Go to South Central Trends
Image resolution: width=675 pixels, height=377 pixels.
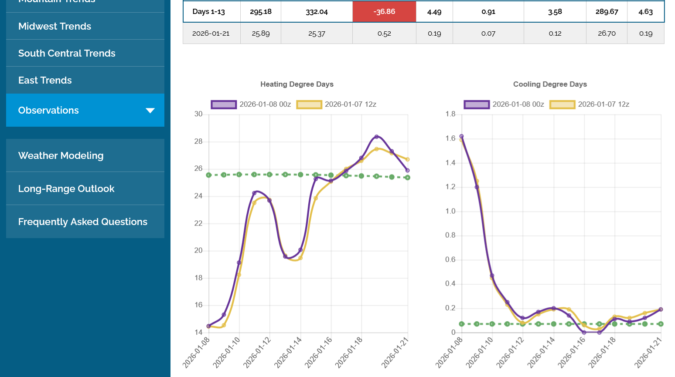tap(67, 54)
